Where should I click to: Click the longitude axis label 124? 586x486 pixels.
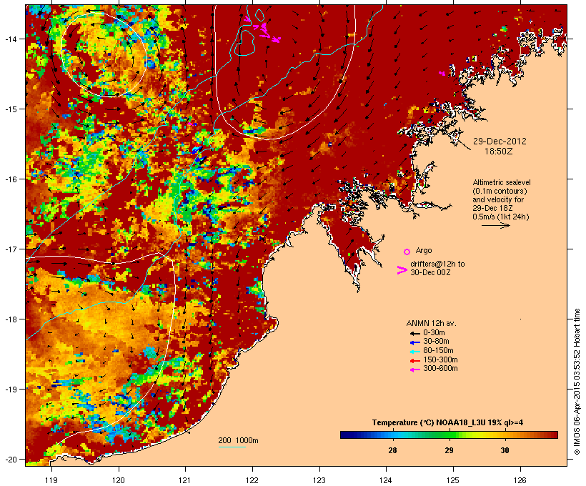coord(386,480)
